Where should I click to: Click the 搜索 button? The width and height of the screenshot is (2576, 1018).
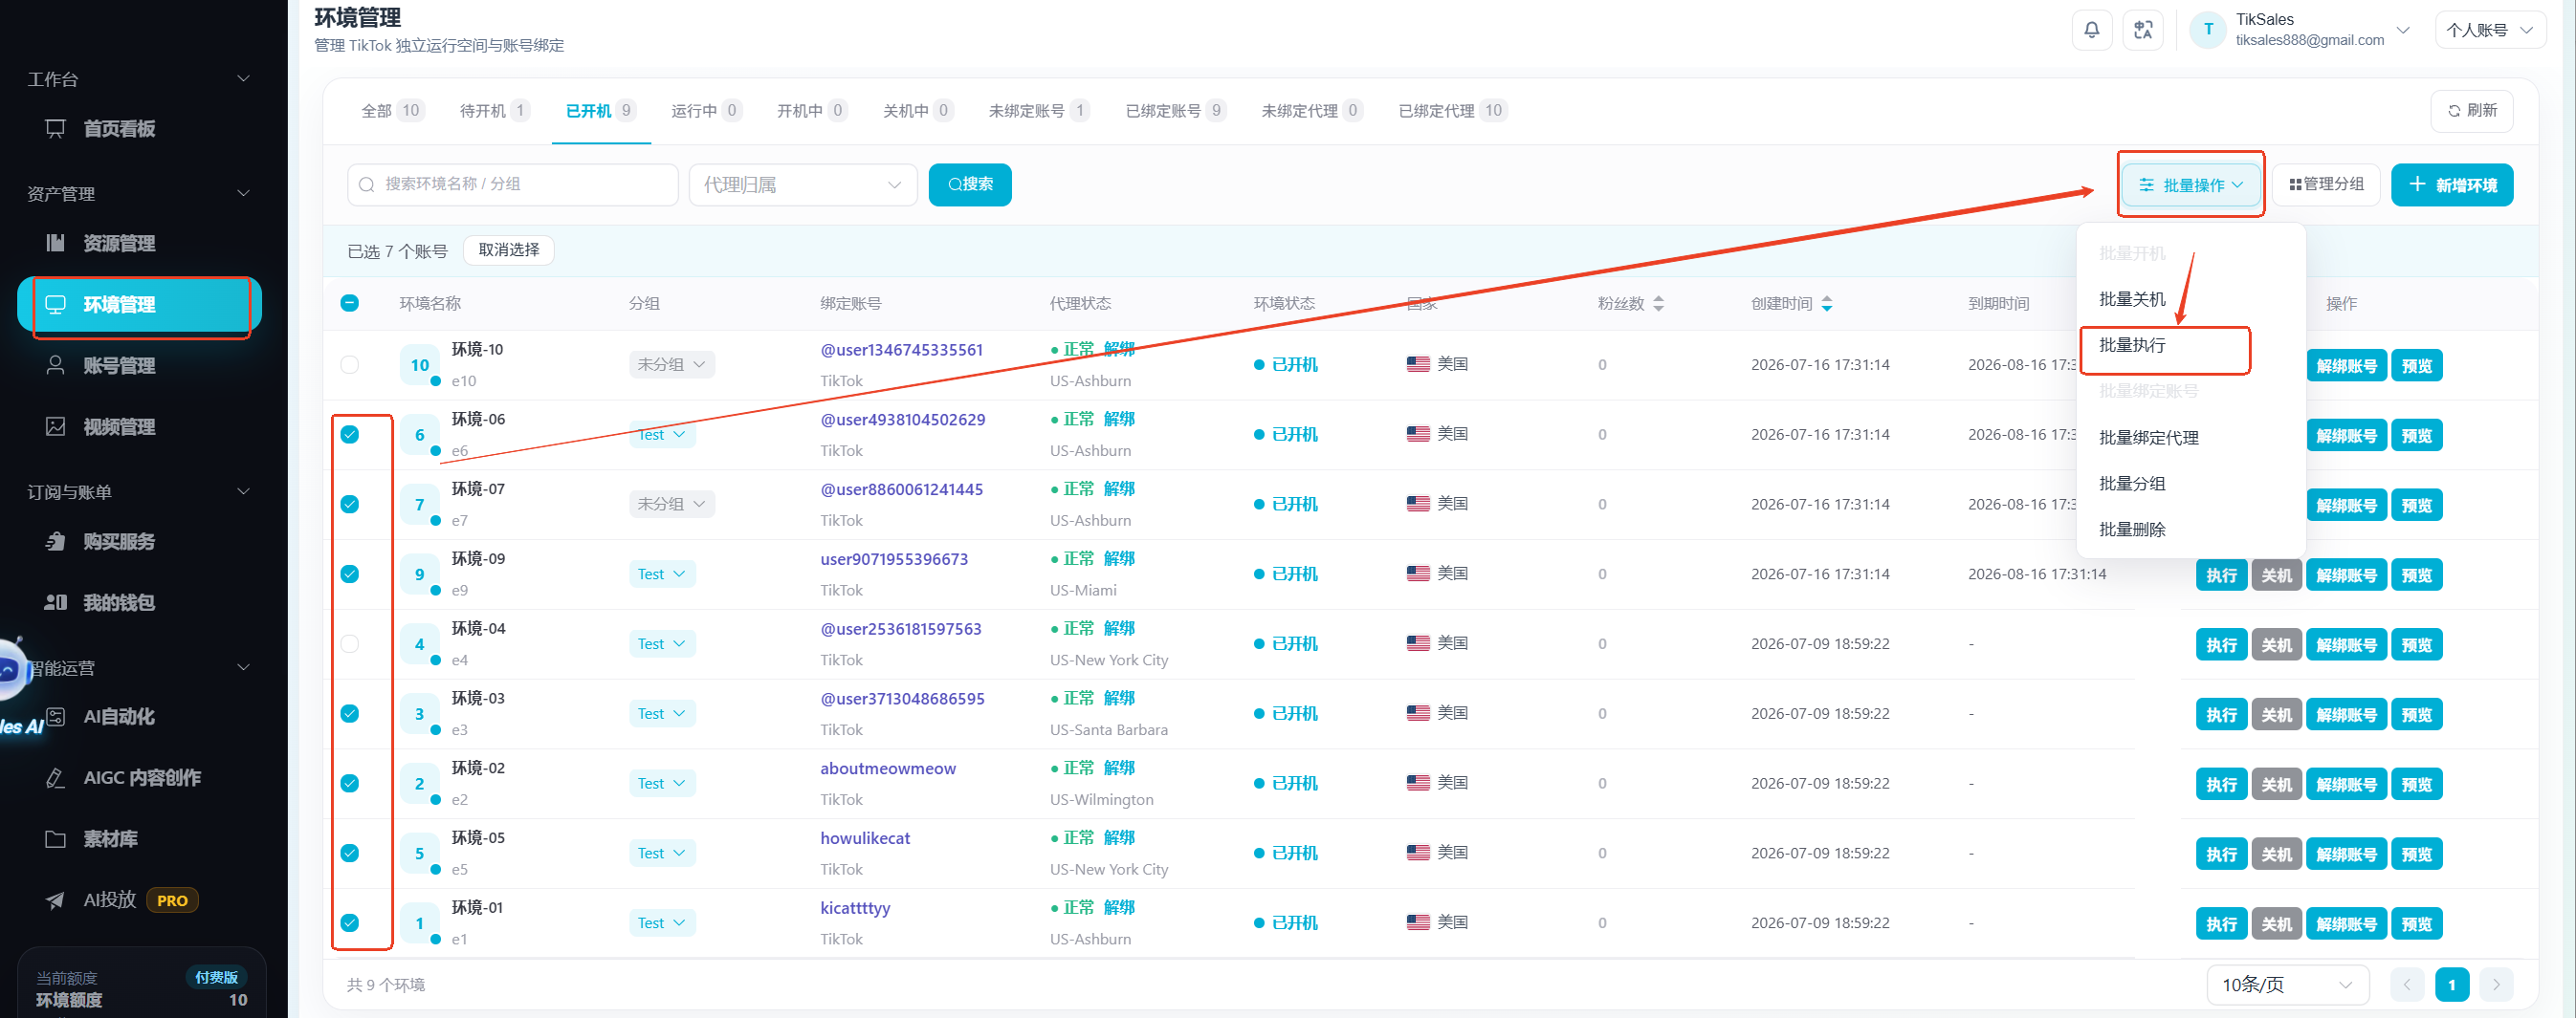970,184
